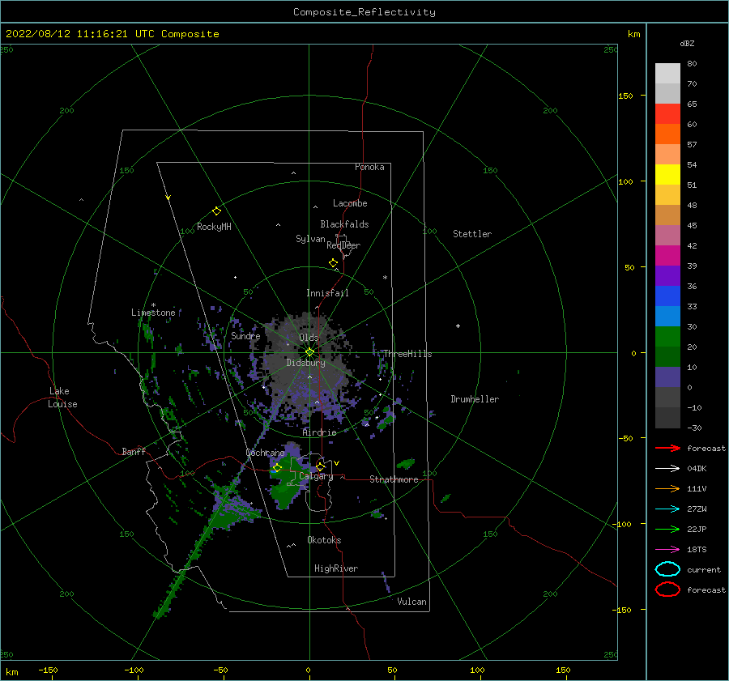The height and width of the screenshot is (681, 729).
Task: Click the ThreeHills label
Action: (407, 354)
